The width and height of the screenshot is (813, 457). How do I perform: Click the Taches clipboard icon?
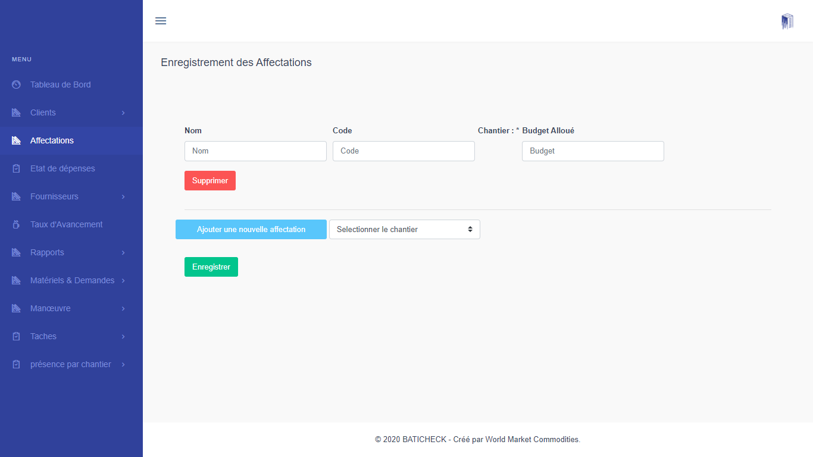point(17,336)
